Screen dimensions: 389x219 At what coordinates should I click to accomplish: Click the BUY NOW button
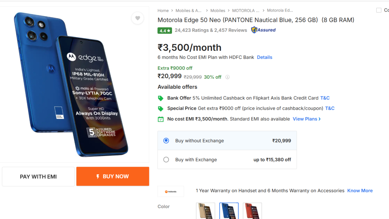(x=113, y=176)
